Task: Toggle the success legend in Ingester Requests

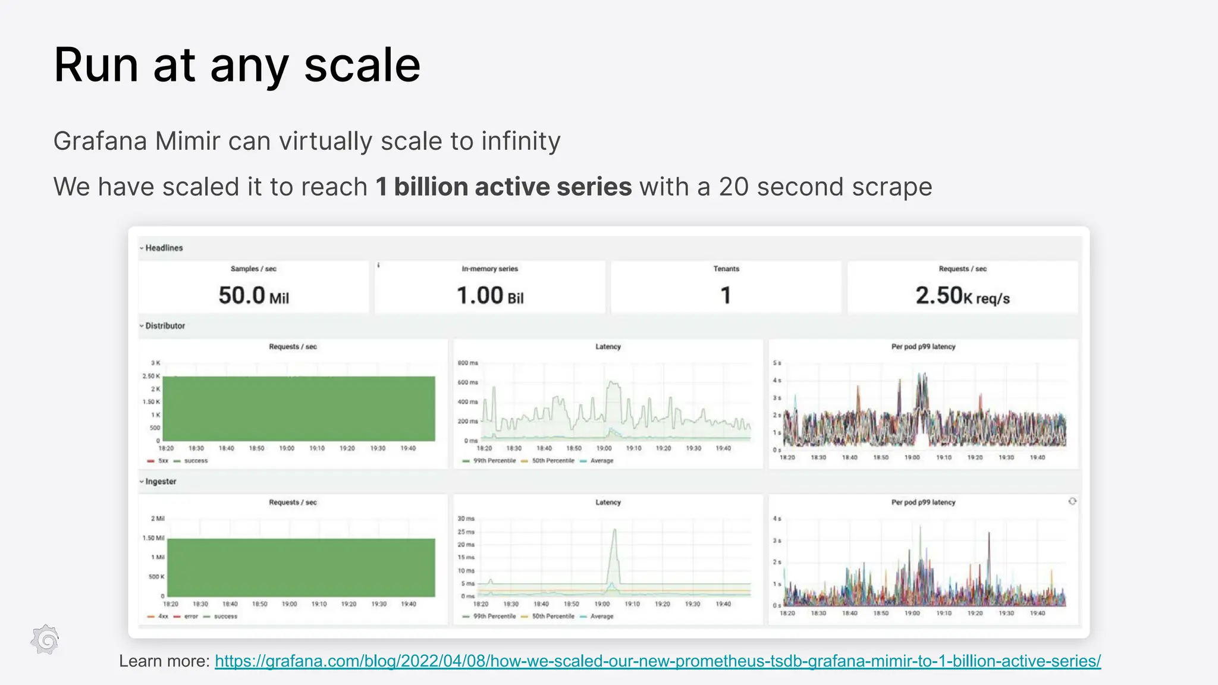Action: tap(220, 617)
